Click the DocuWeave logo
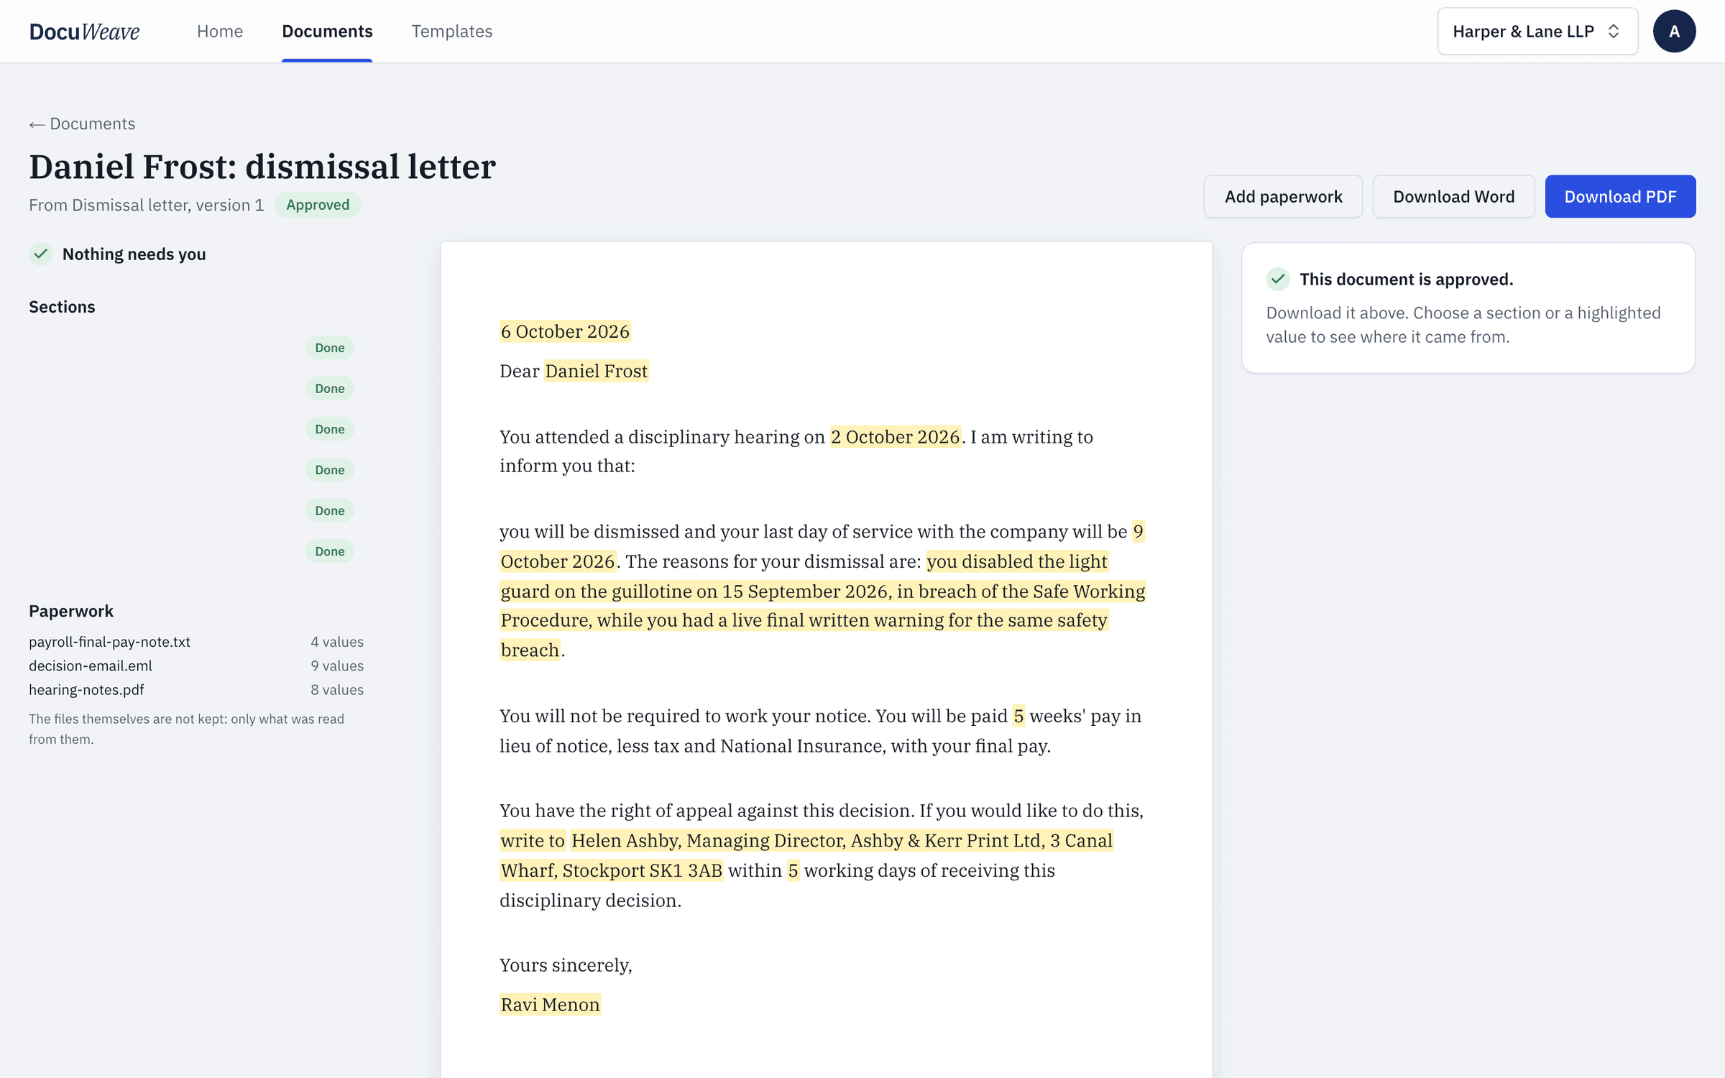 pos(84,32)
